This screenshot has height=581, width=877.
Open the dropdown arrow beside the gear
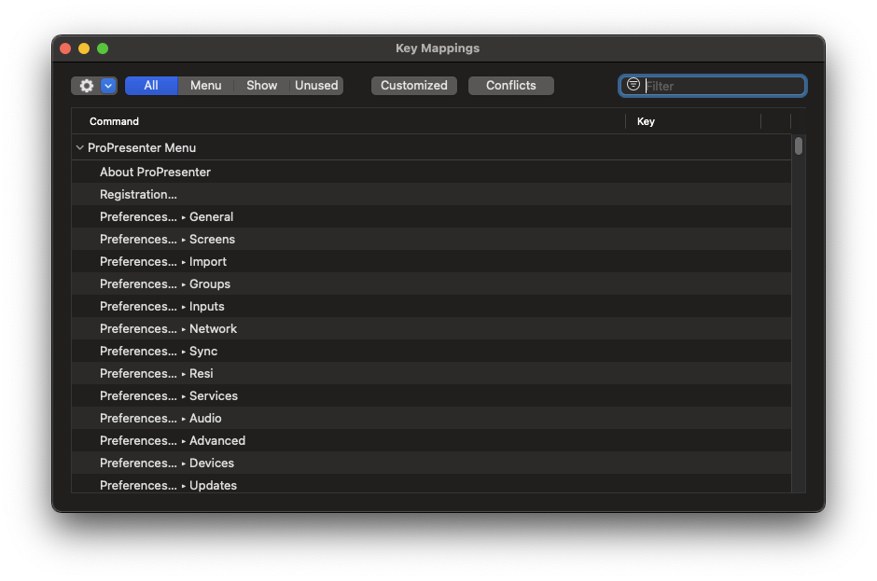coord(108,86)
